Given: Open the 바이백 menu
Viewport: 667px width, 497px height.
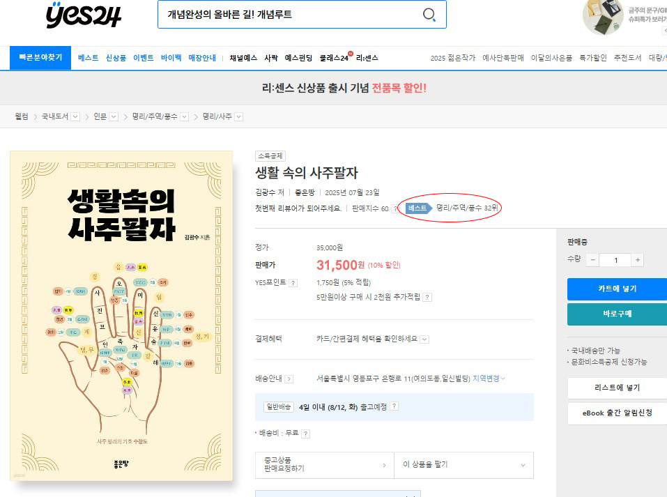Looking at the screenshot, I should click(x=171, y=58).
